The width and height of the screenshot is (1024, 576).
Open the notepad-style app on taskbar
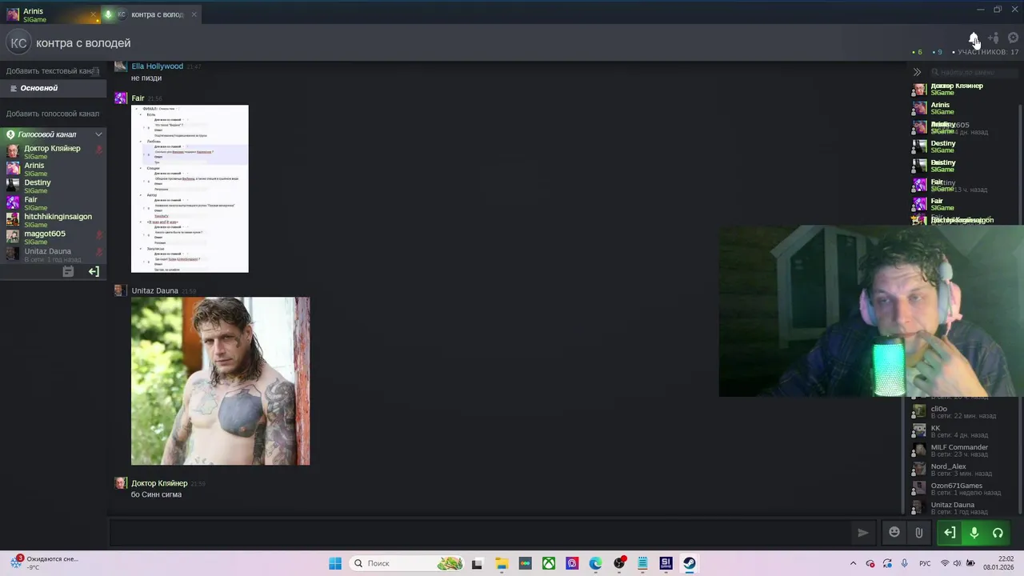click(x=642, y=563)
